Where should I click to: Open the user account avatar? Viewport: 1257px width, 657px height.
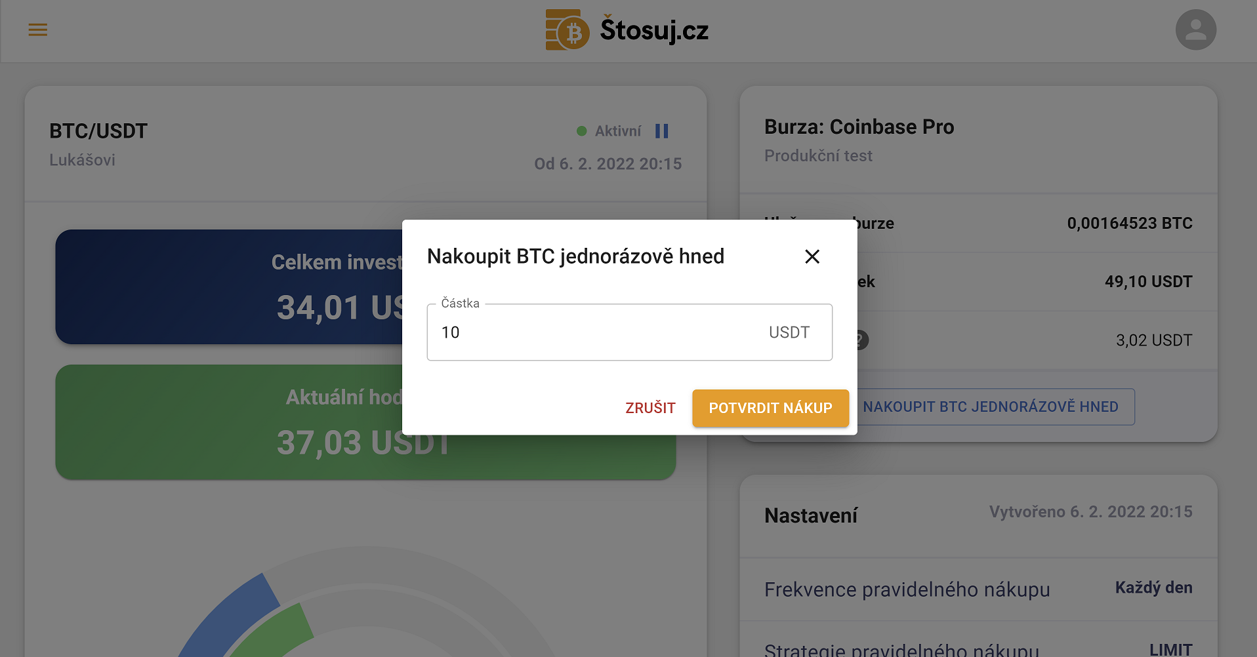click(x=1195, y=30)
